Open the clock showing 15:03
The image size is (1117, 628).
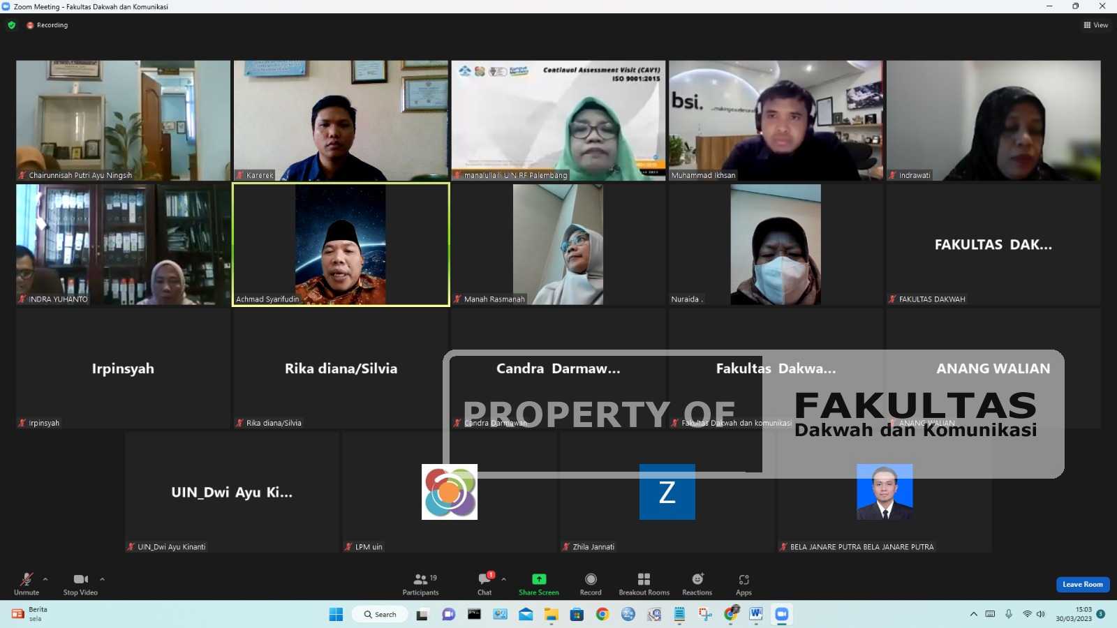(x=1074, y=614)
